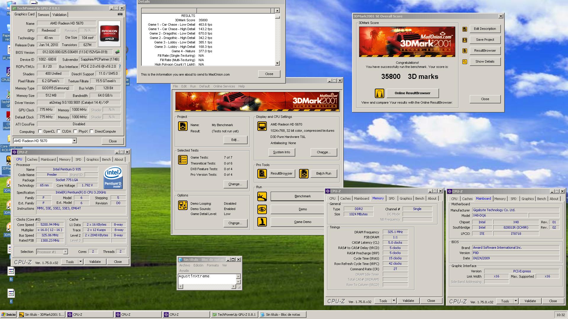Open the Validation tab in GPU-Z
Viewport: 568px width, 319px height.
point(59,15)
